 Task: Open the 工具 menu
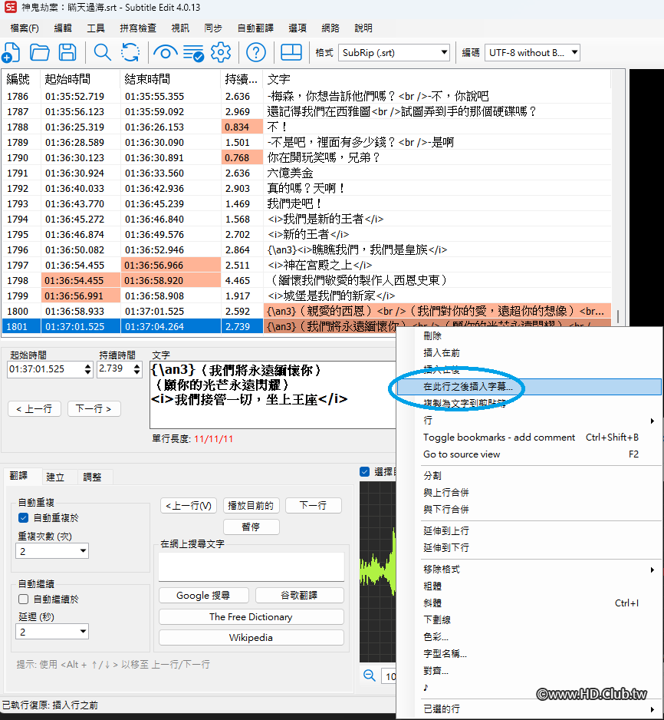[96, 28]
